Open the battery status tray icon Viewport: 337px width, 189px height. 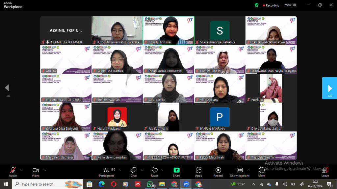(x=293, y=184)
